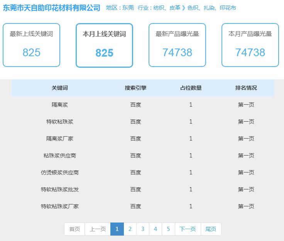Jump to the last page 尾页
The height and width of the screenshot is (241, 284).
[x=211, y=229]
